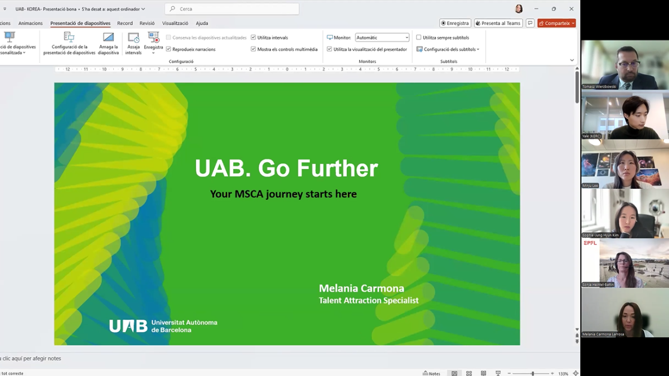Toggle the Notes pane in status bar
This screenshot has height=376, width=669.
[x=432, y=373]
